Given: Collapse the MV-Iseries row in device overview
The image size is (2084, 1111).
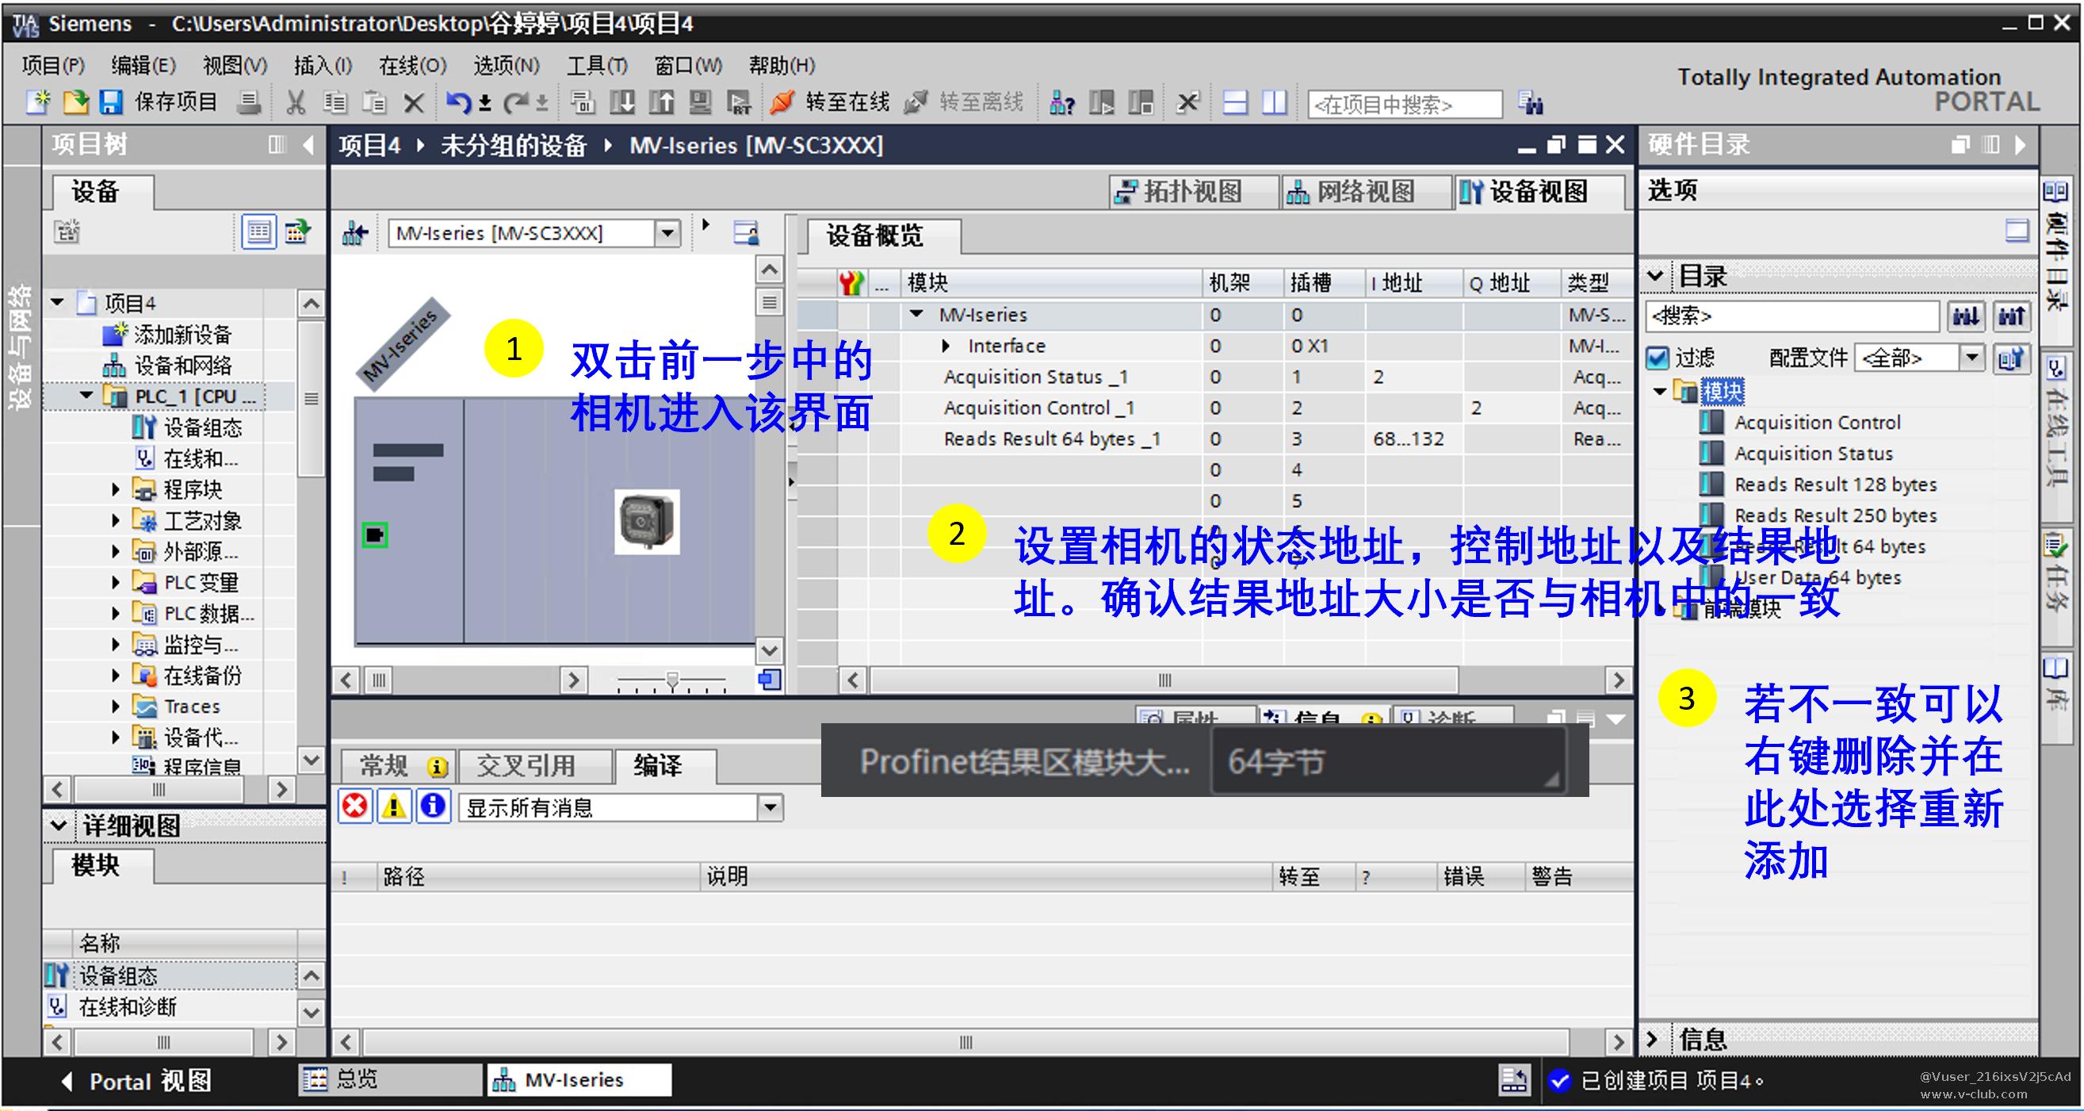Looking at the screenshot, I should pos(916,314).
